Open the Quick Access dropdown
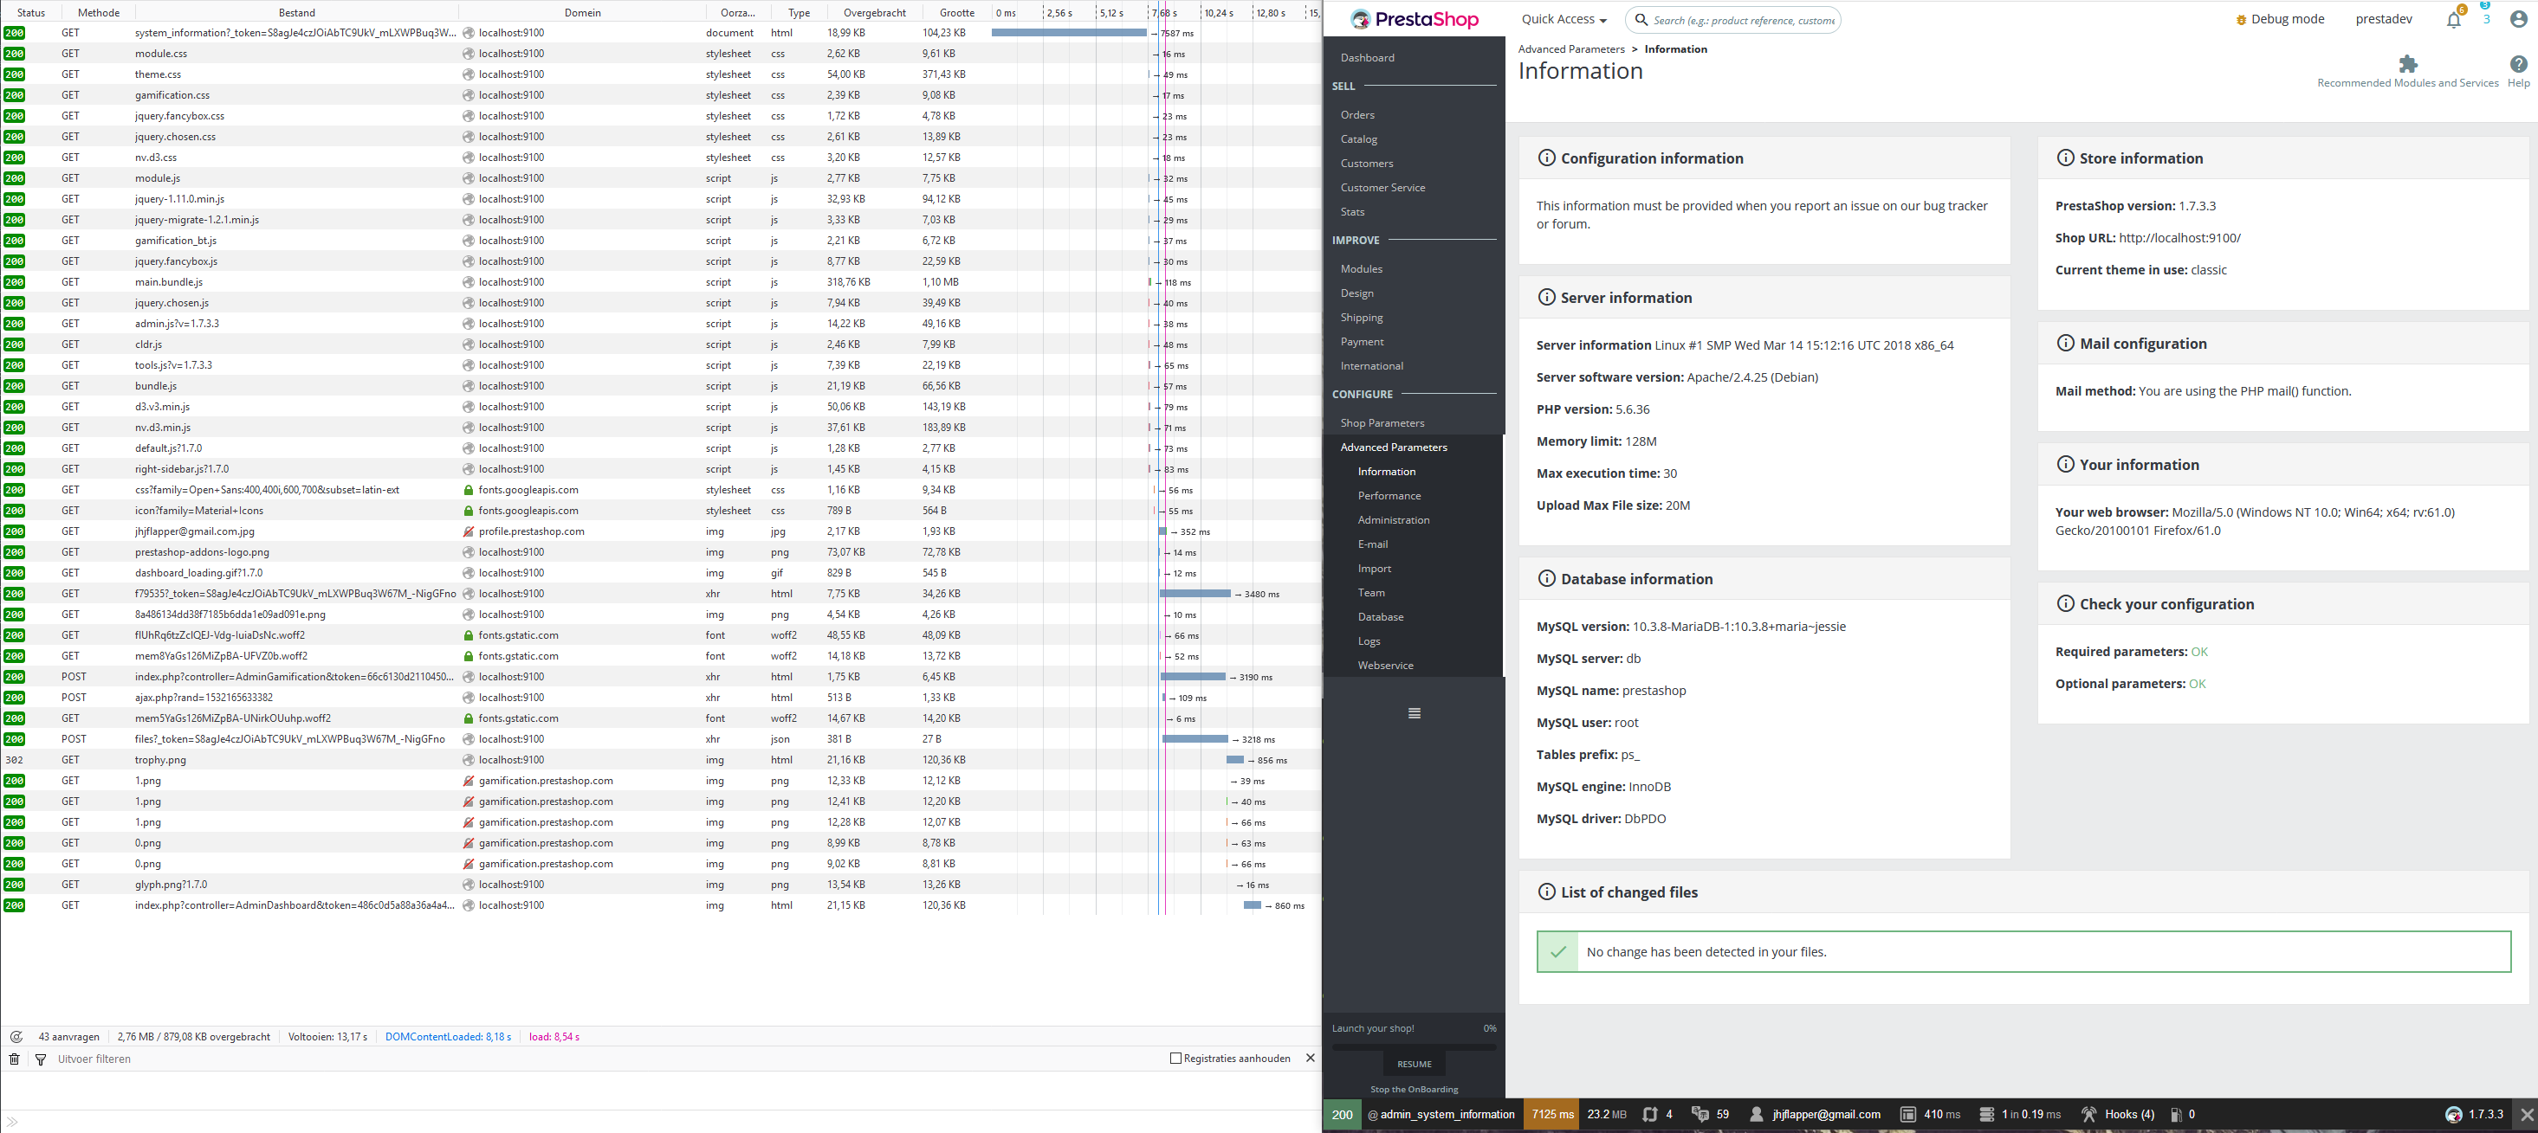This screenshot has width=2538, height=1133. tap(1564, 20)
